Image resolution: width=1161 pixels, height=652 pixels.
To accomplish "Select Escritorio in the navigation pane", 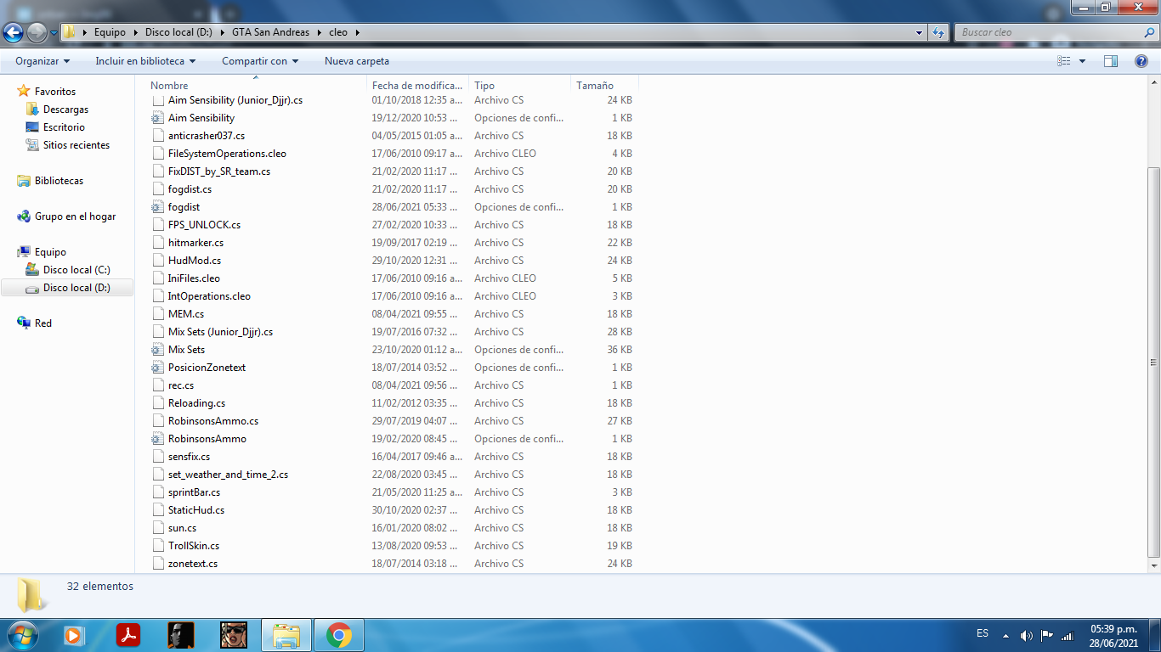I will point(65,127).
